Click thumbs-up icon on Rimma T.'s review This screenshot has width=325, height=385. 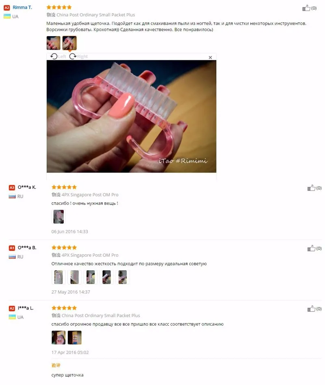click(x=306, y=8)
